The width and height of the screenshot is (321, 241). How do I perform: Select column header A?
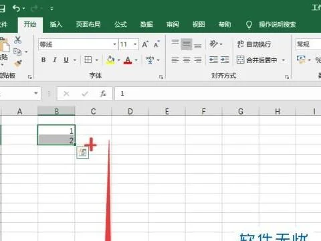(19, 111)
